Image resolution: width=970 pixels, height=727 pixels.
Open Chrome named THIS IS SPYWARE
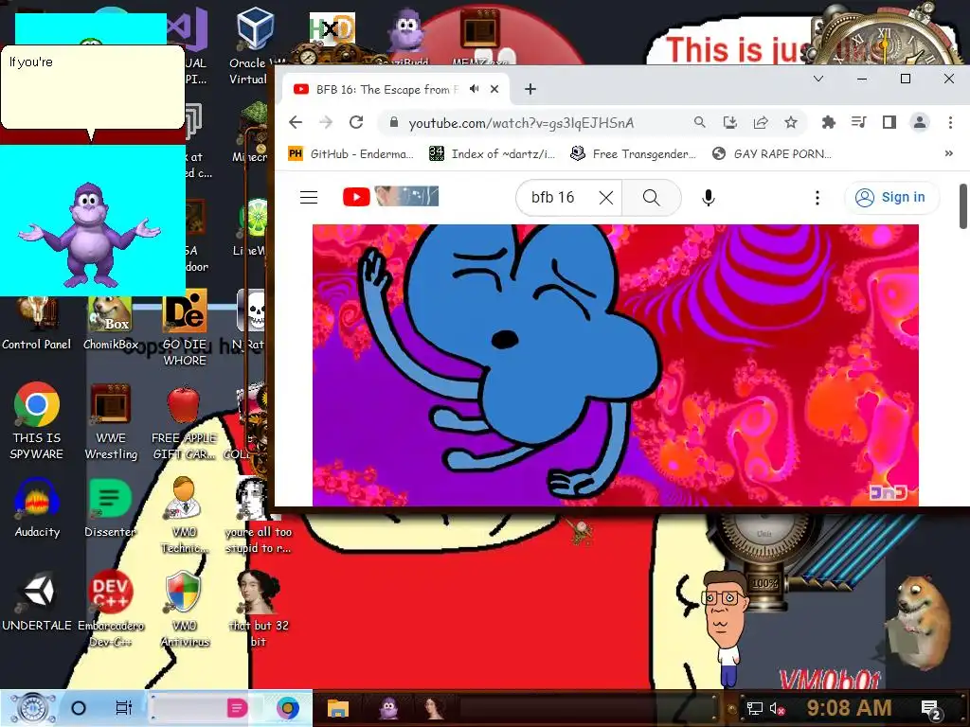(x=37, y=421)
